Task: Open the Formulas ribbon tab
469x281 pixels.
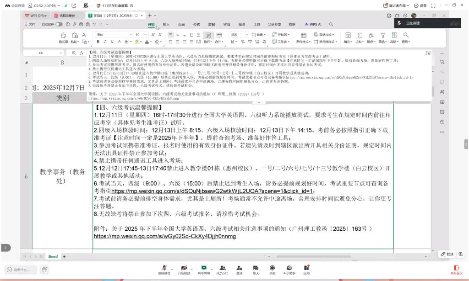Action: 196,24
